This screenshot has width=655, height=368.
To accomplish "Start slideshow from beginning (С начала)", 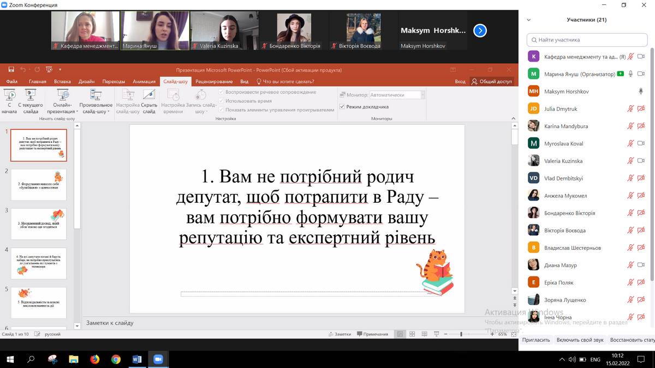I will (9, 101).
